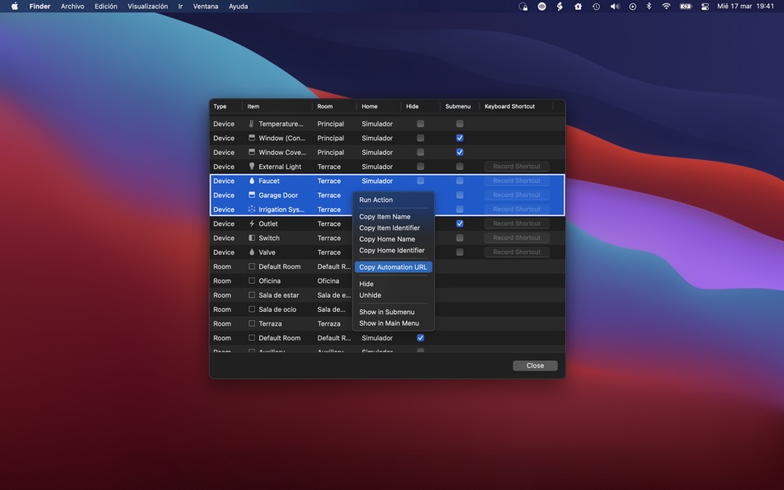Screen dimensions: 784x490
Task: Select the Oficina room name cell
Action: pyautogui.click(x=328, y=281)
